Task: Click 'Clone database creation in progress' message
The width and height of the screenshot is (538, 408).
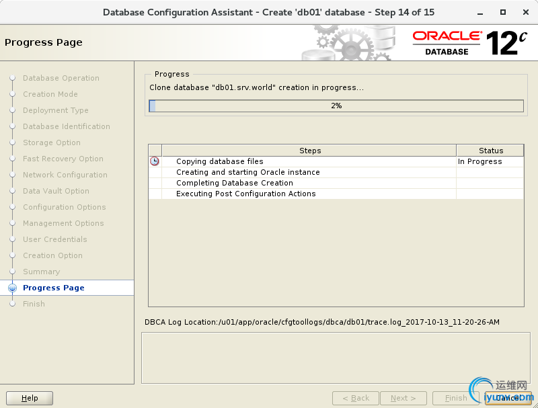Action: pos(257,87)
